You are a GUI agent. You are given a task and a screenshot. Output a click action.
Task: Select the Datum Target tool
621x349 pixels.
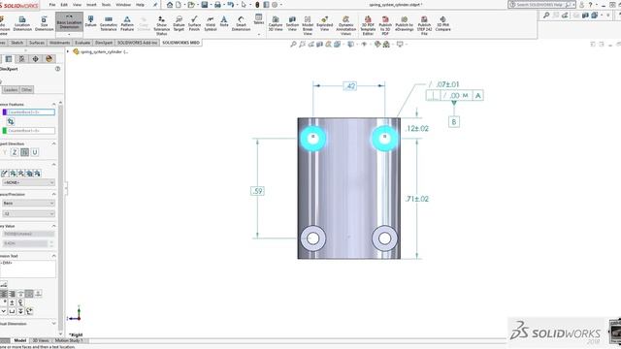[x=179, y=23]
